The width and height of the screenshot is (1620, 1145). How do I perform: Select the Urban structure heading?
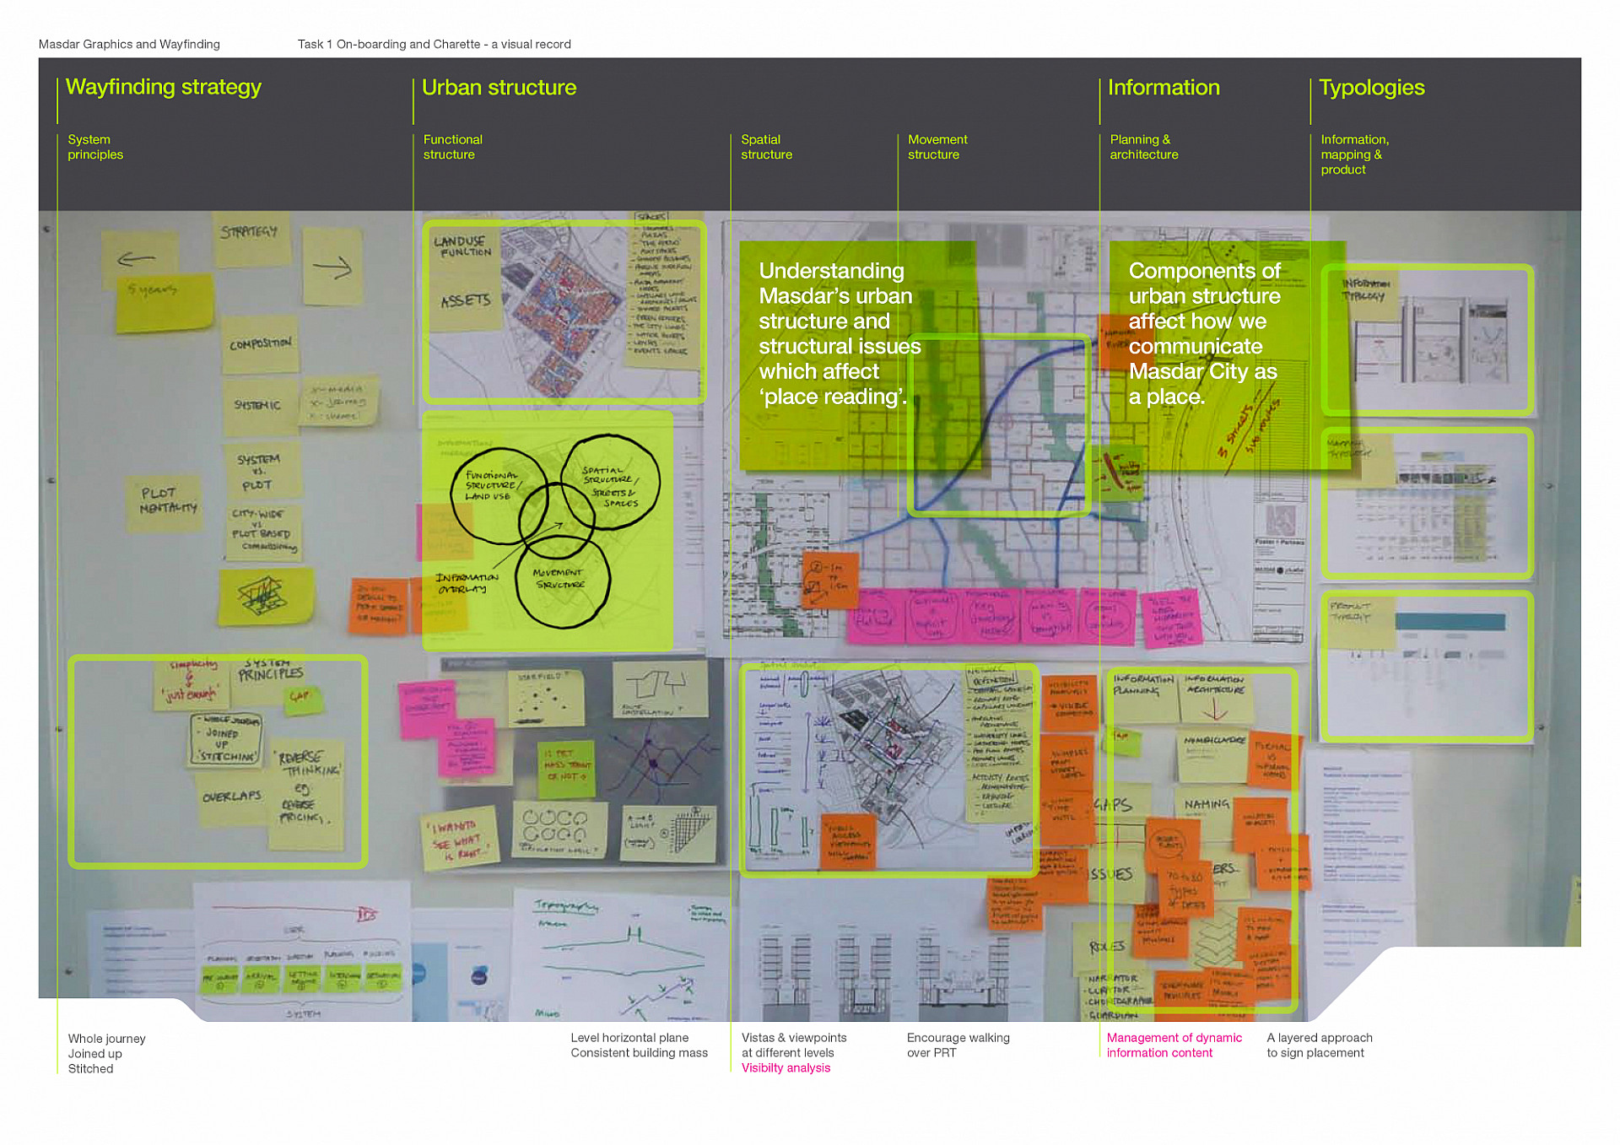(x=499, y=88)
